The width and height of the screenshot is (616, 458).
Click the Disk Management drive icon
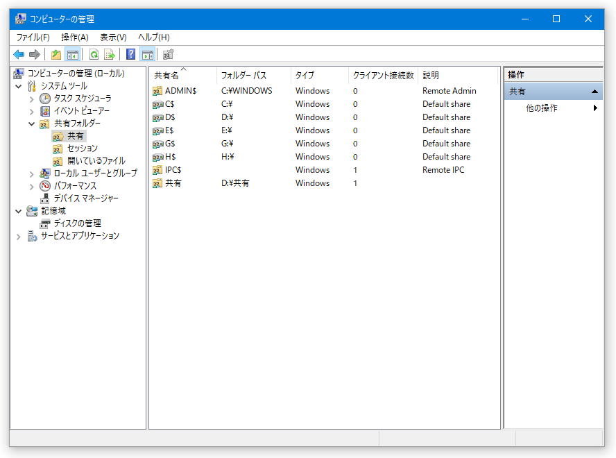click(45, 223)
